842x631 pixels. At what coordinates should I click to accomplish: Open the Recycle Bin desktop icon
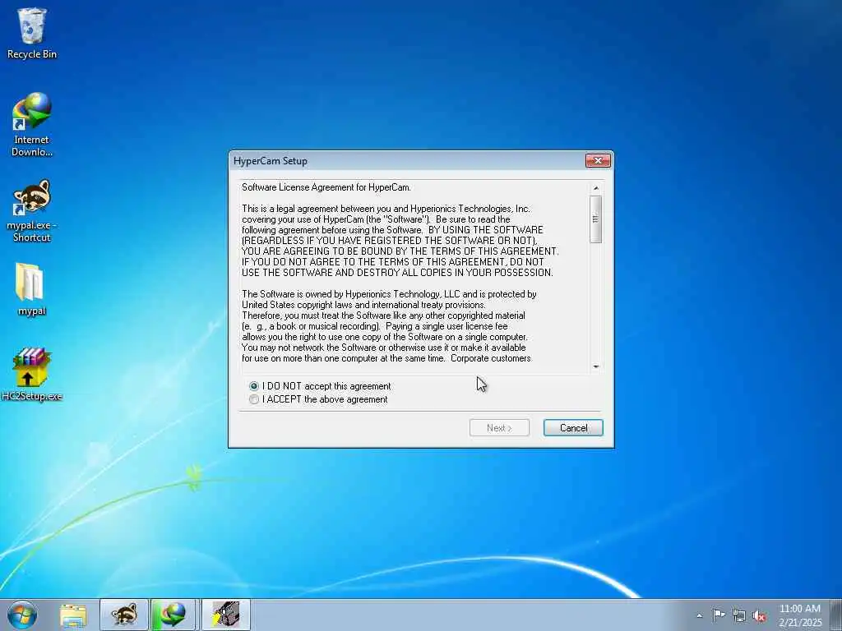[32, 33]
